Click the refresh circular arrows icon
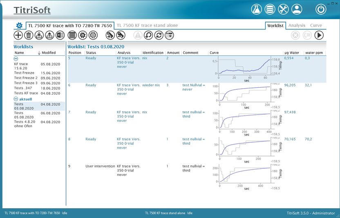Viewport: 340px width, 218px height. pos(159,35)
